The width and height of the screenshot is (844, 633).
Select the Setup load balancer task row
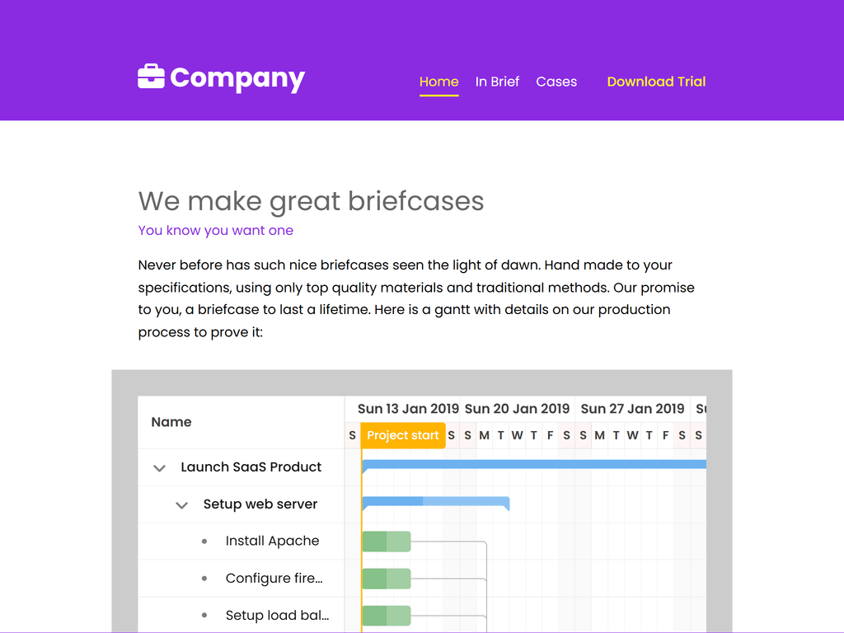pos(277,616)
